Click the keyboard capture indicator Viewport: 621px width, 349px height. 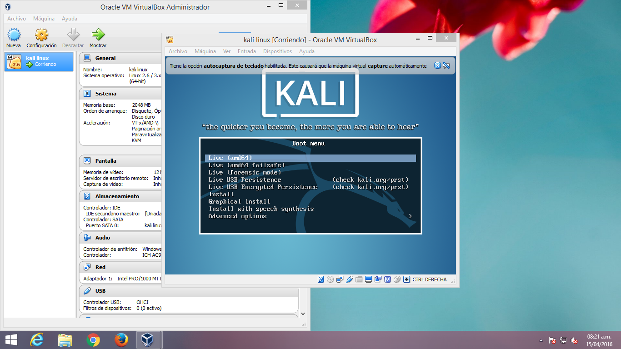[x=407, y=279]
